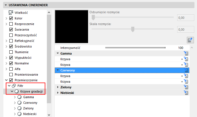
Task: Expand the Alfa channel tree
Action: pyautogui.click(x=6, y=69)
